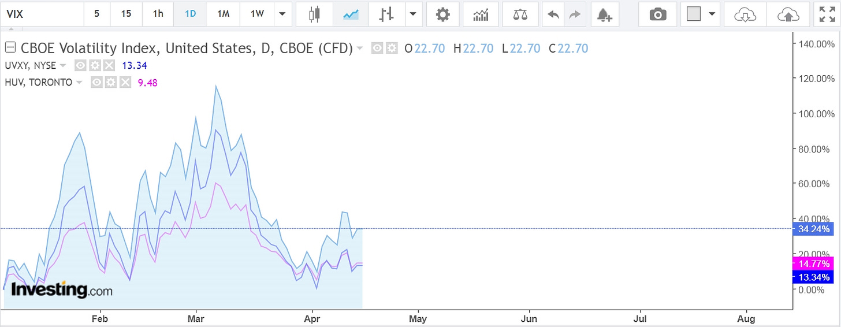Switch to the 1h interval

[x=158, y=14]
